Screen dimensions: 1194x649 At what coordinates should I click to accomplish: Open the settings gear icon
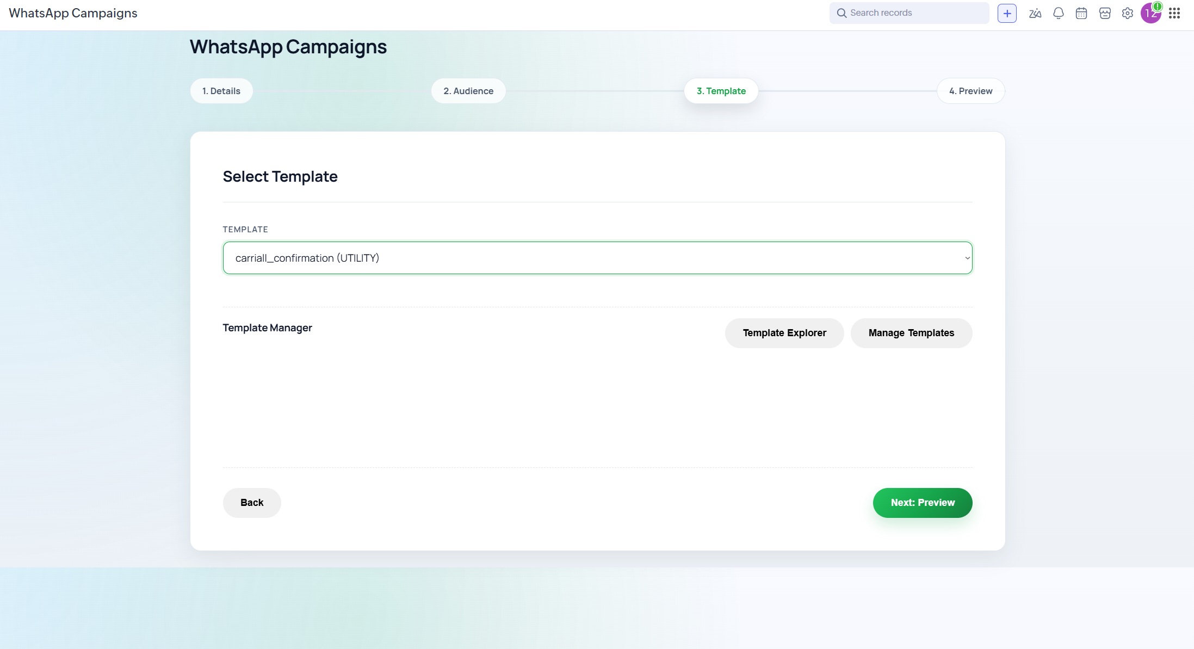pos(1128,13)
